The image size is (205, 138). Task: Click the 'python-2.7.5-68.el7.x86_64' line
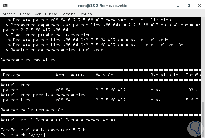[x=35, y=30]
